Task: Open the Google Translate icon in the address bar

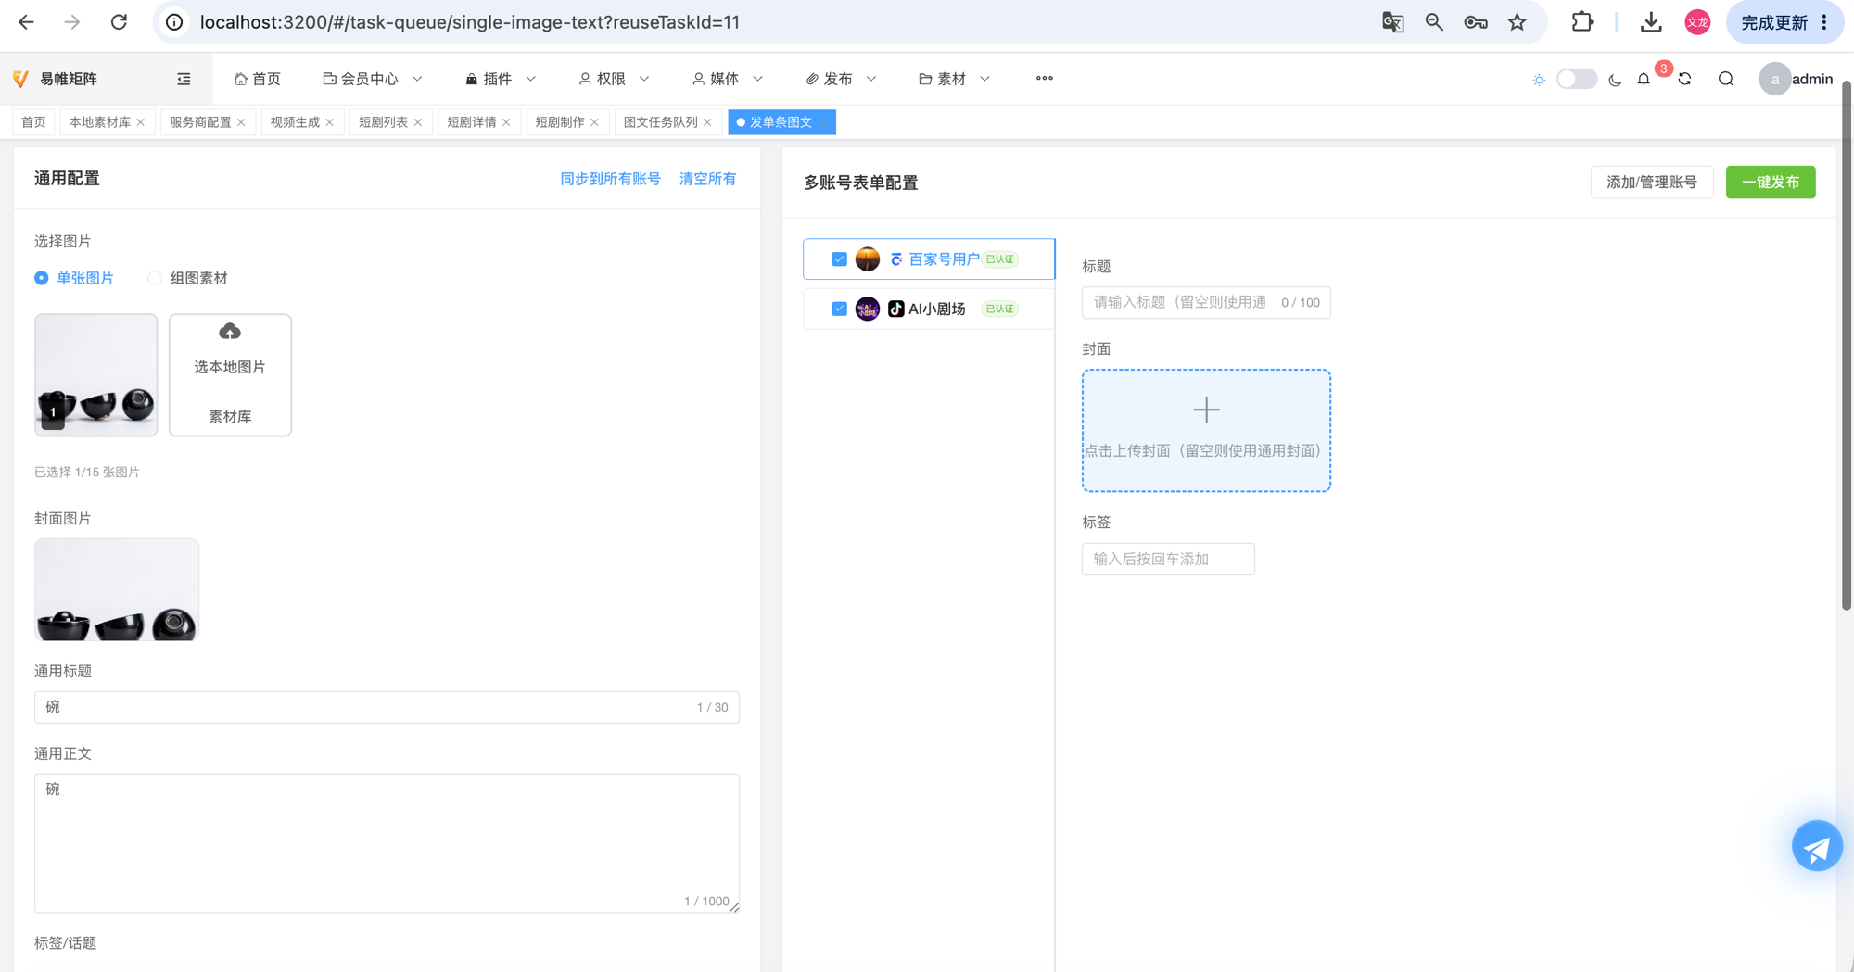Action: (1392, 22)
